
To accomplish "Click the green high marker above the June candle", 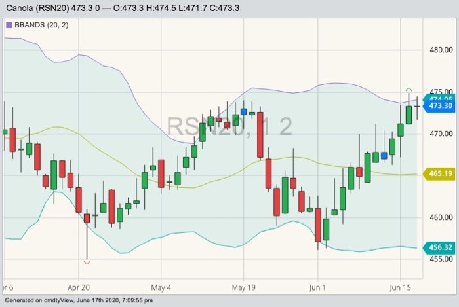I will pyautogui.click(x=409, y=90).
